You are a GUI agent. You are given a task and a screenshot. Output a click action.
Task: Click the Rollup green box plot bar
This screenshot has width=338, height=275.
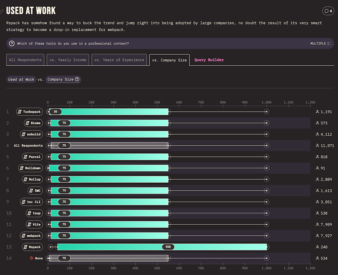(110, 179)
